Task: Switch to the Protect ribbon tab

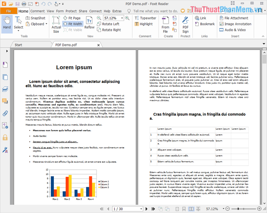Action: [x=71, y=11]
